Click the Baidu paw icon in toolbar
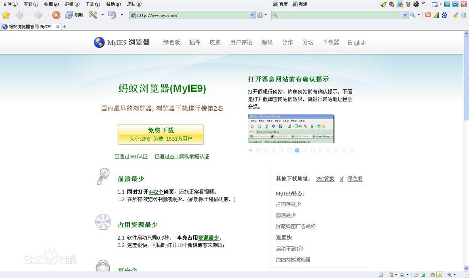 click(x=444, y=15)
